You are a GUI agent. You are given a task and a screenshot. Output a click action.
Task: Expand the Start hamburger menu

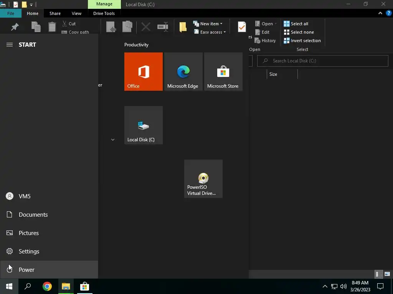coord(10,44)
